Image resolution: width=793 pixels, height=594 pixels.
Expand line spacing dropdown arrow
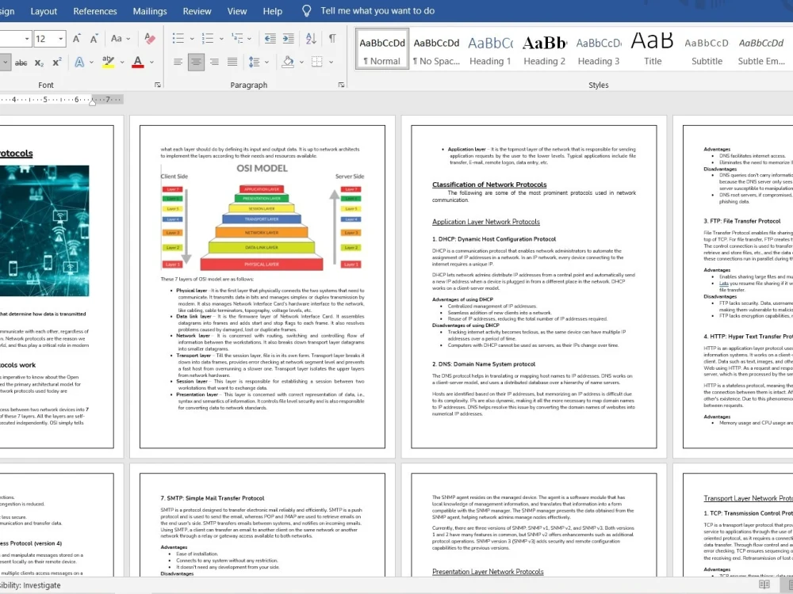[x=266, y=62]
